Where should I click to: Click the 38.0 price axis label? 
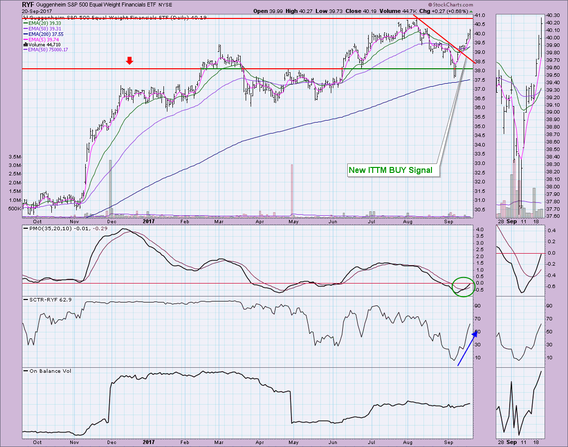coord(480,71)
